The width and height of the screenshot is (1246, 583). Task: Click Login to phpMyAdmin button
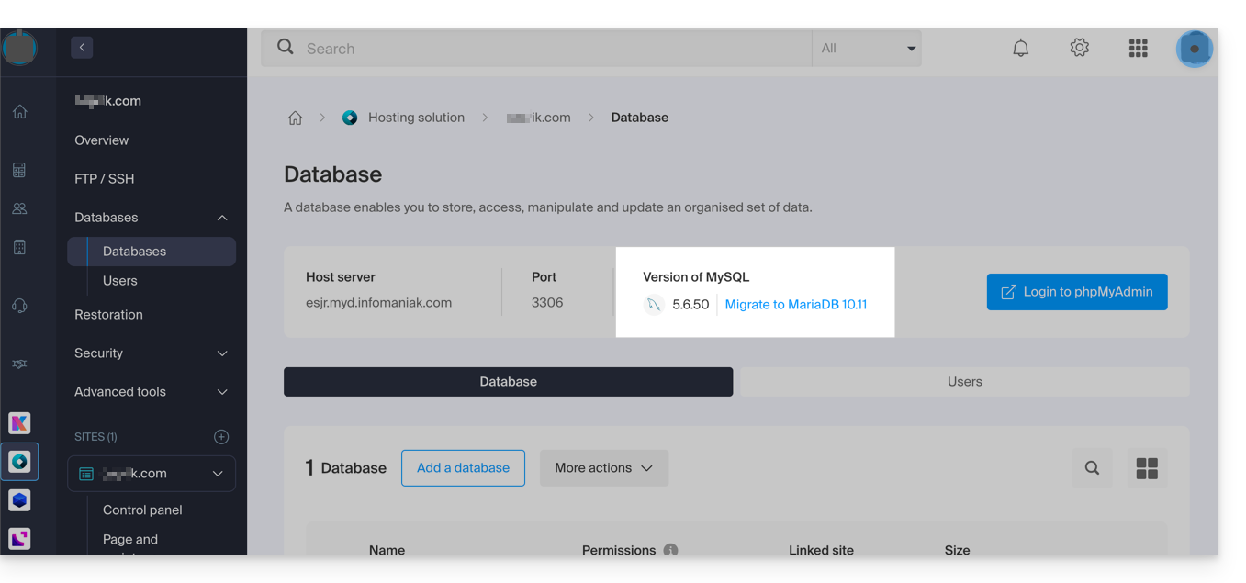pos(1076,292)
